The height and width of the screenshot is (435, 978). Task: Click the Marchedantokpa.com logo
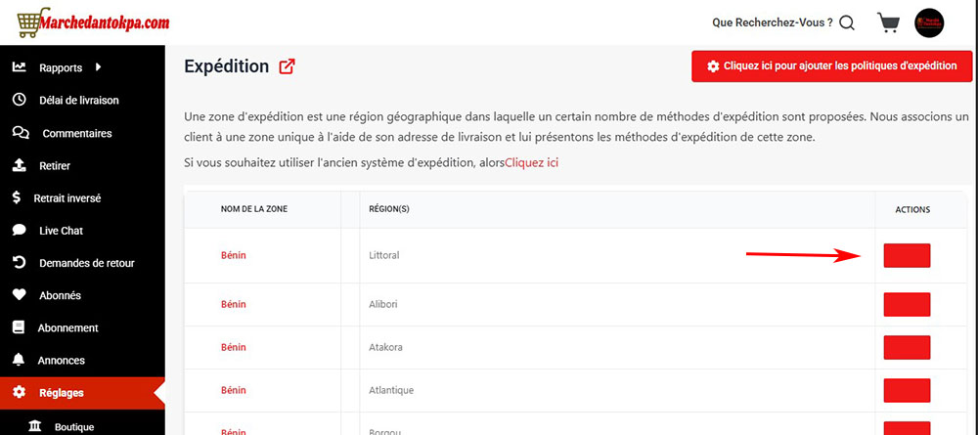[86, 21]
